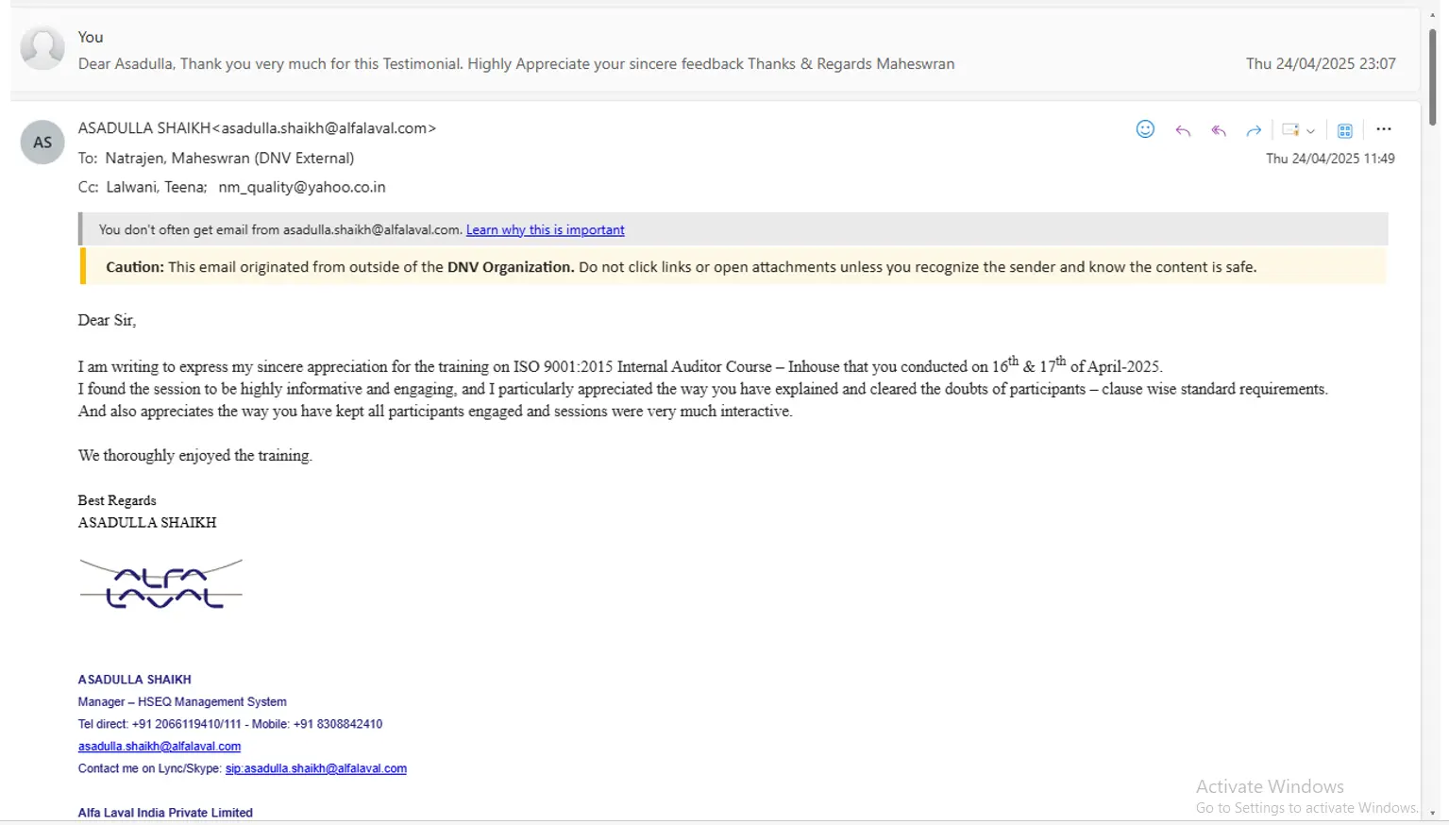Click the scroll down arrow

click(x=1432, y=813)
